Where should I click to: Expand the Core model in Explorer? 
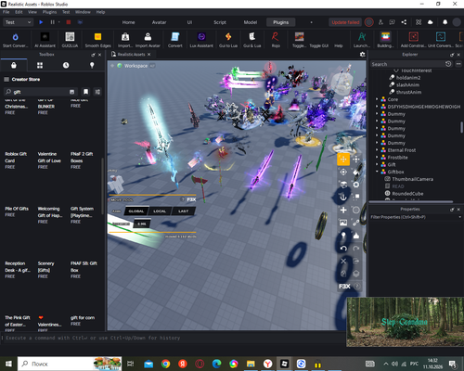coord(377,99)
